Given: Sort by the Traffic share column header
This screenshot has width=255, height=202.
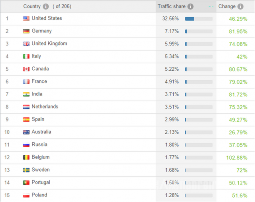Looking at the screenshot, I should 172,6.
